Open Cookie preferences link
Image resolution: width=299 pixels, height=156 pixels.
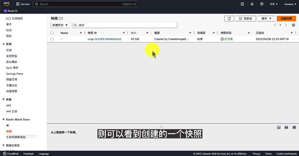pos(287,154)
